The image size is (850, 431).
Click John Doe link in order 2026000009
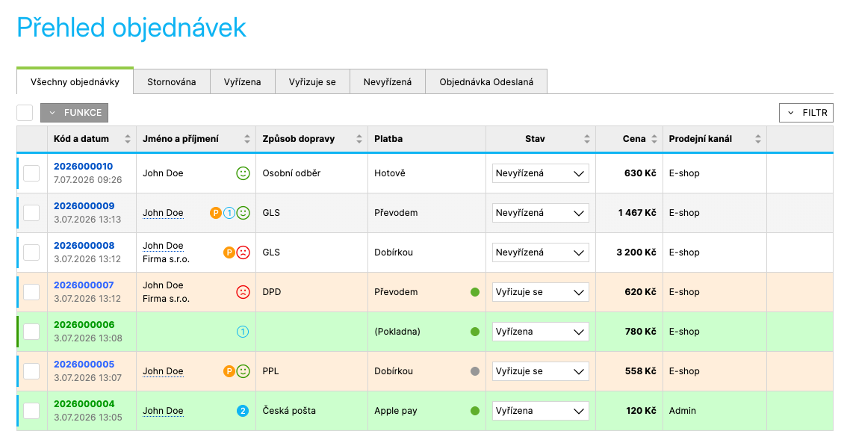[163, 213]
